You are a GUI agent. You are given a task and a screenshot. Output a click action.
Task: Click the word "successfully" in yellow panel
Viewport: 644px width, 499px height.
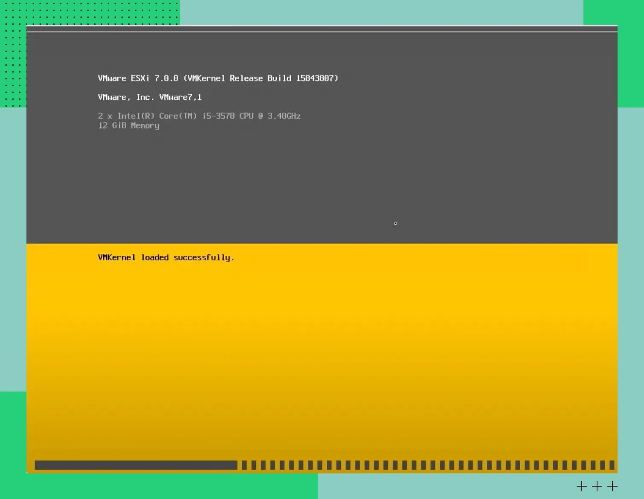[203, 258]
